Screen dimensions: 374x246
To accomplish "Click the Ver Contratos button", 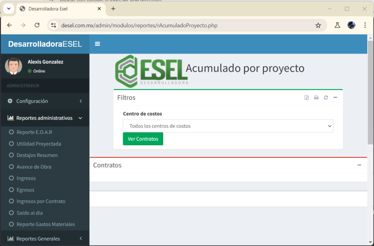I will pyautogui.click(x=143, y=139).
